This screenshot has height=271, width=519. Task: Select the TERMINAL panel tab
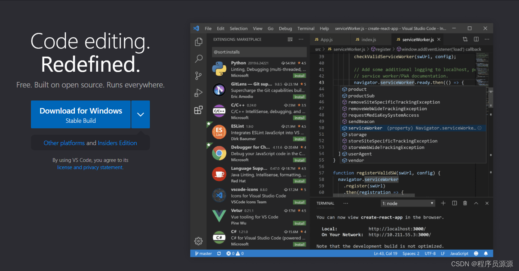325,203
